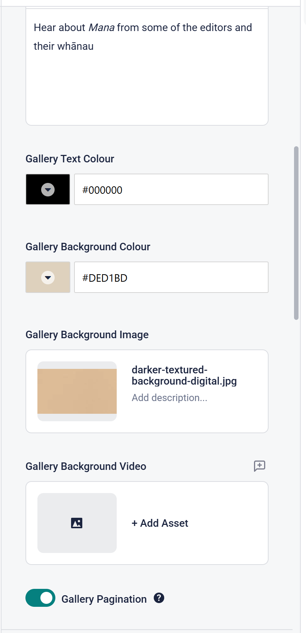Click the image placeholder icon in video asset
This screenshot has height=633, width=306.
point(77,523)
